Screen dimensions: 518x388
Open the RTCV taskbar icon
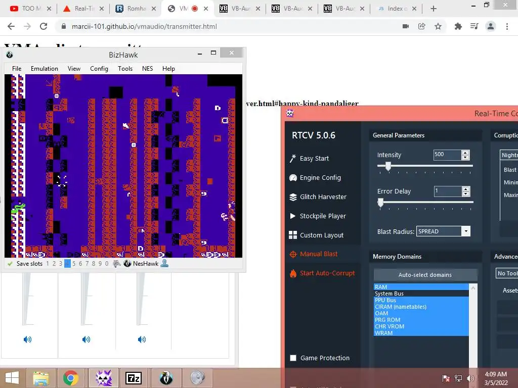(x=103, y=378)
